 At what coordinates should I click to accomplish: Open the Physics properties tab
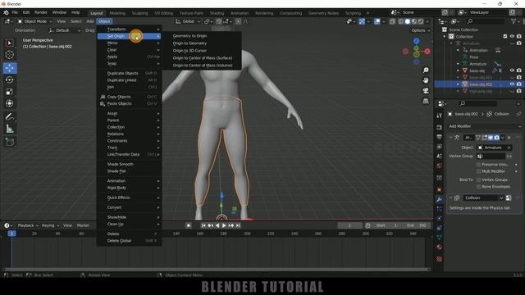coord(440,219)
